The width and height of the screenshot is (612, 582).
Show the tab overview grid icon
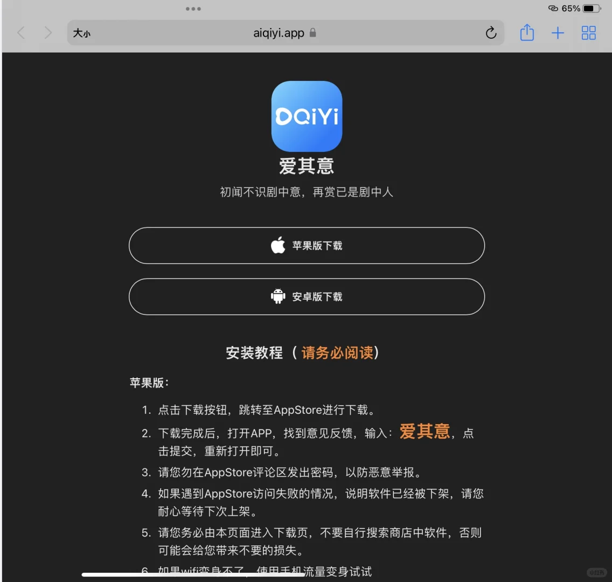589,33
